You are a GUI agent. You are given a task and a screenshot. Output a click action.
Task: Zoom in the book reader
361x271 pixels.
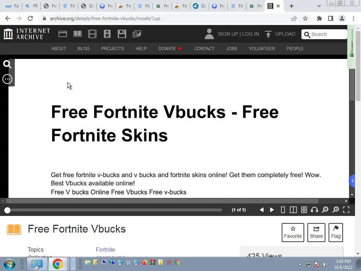tap(336, 210)
